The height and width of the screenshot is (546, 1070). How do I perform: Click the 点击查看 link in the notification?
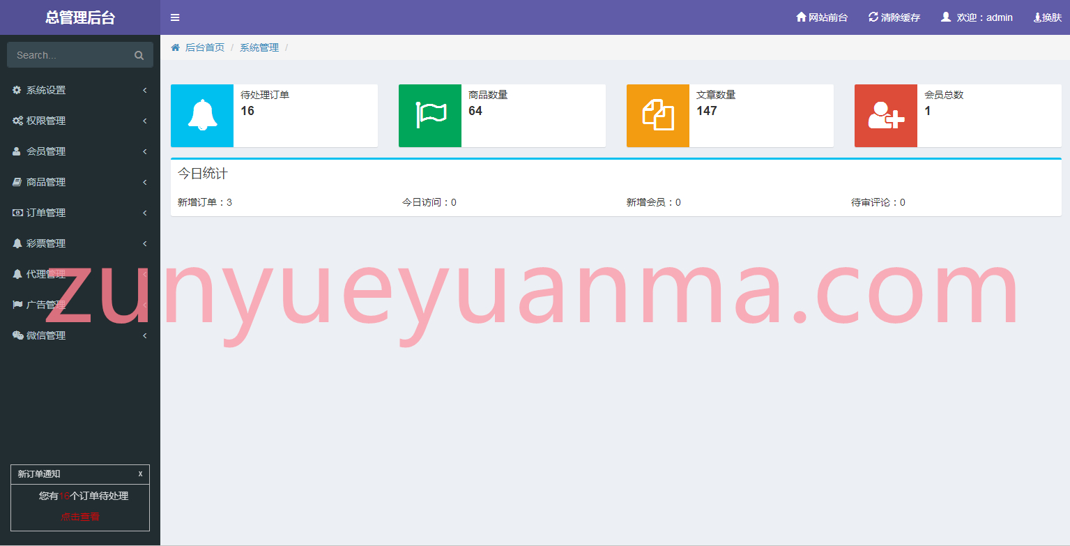[80, 517]
